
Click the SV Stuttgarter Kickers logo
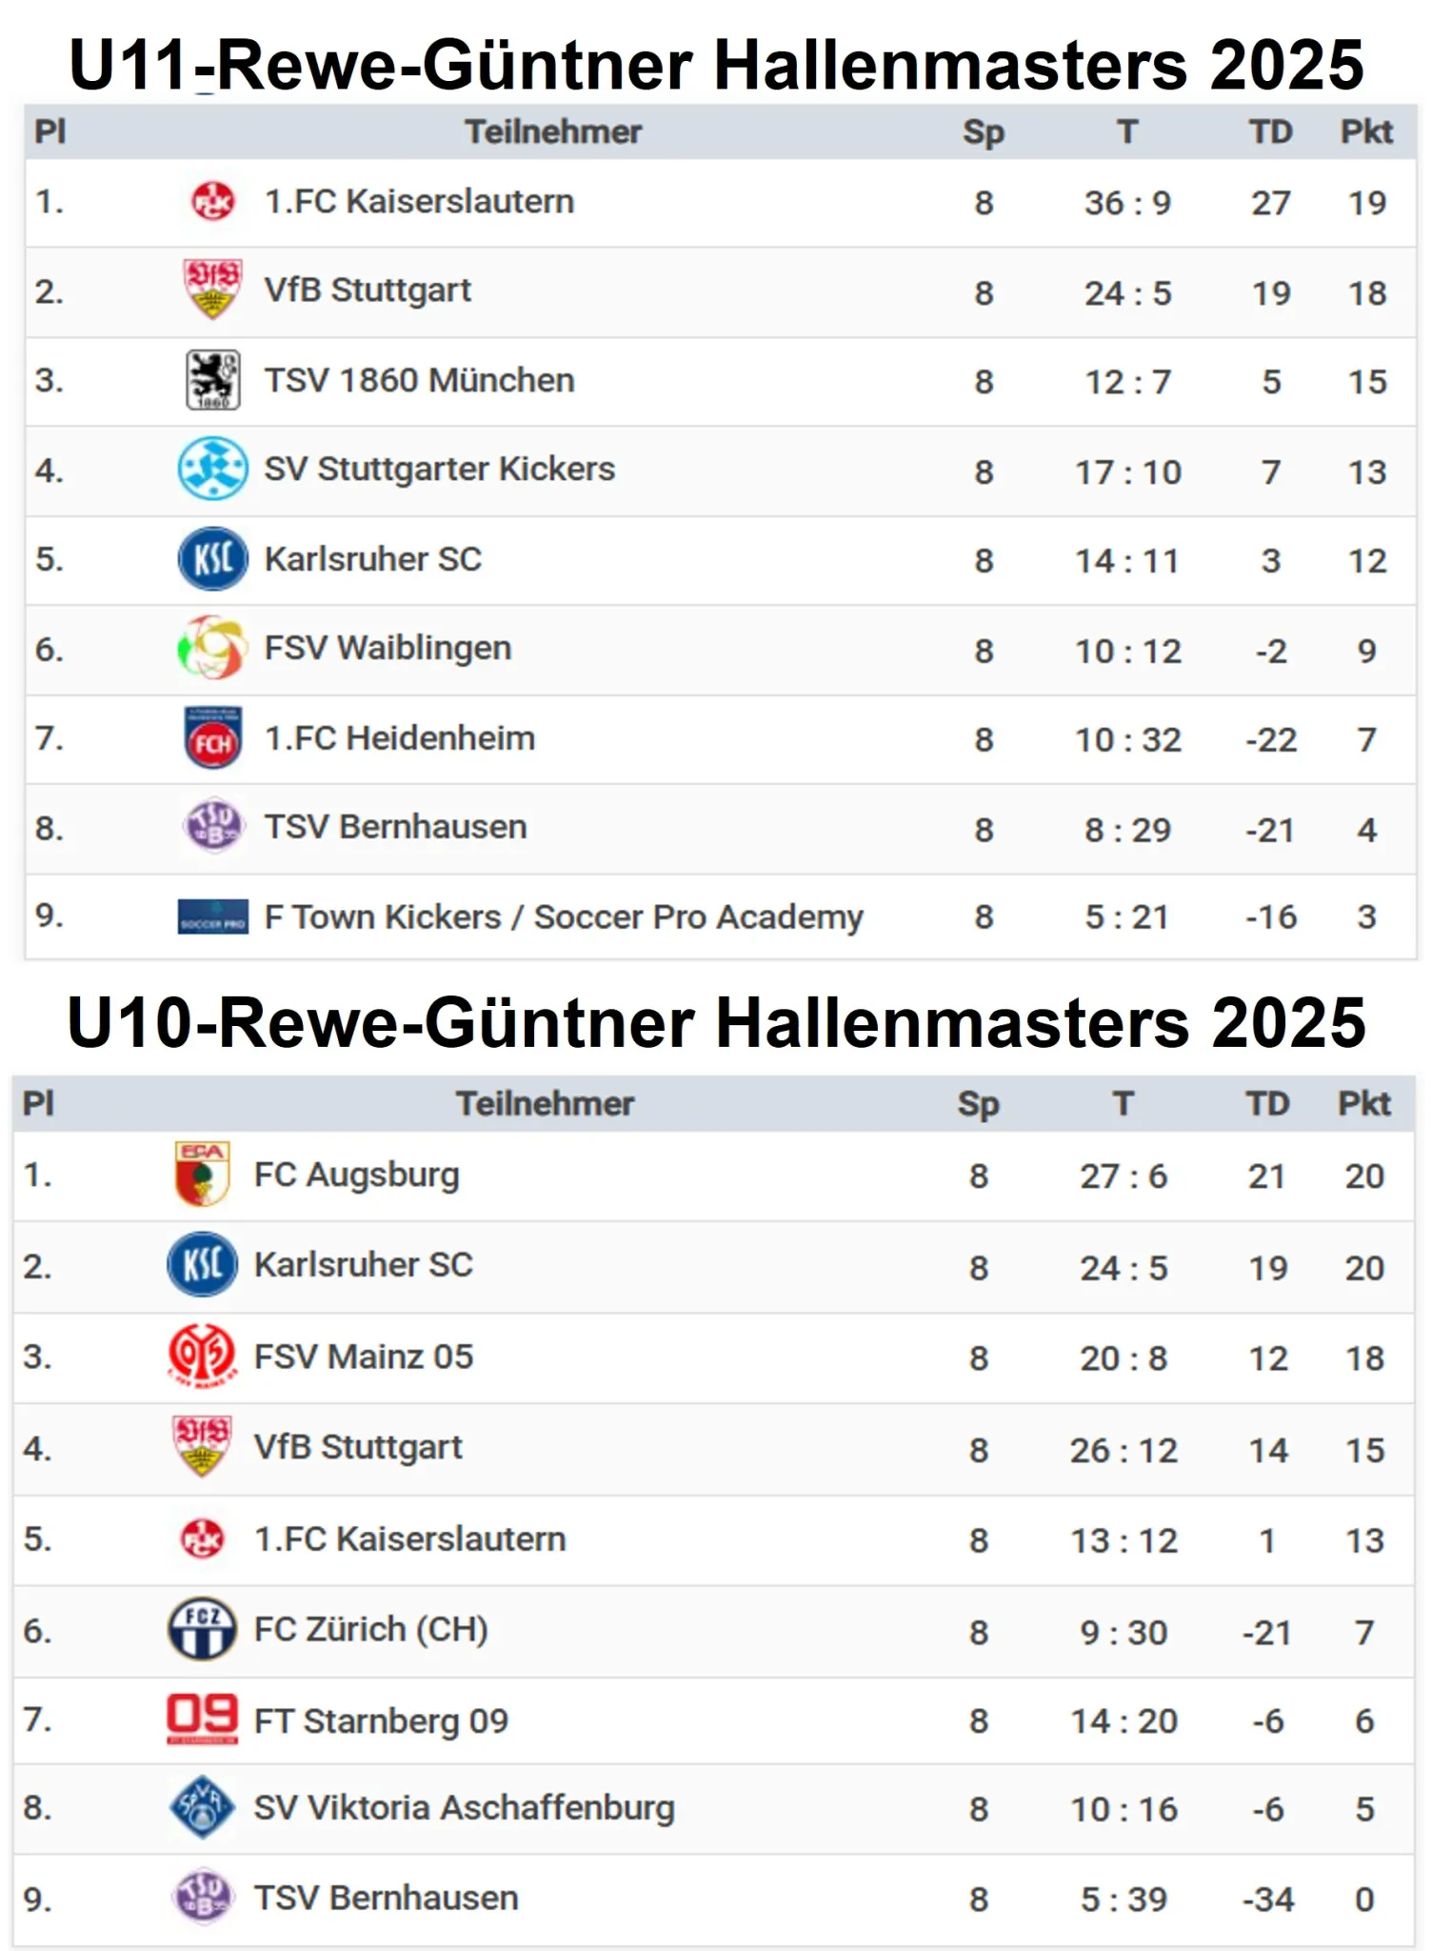coord(212,469)
